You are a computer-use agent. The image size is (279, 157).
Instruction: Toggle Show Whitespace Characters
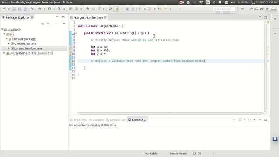(133, 9)
